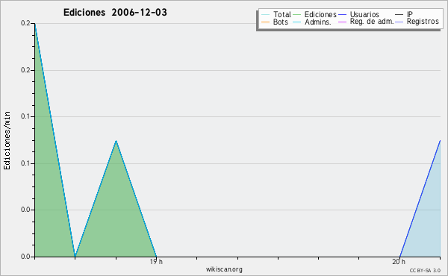Click the magenta Reg. de adm. swatch
The width and height of the screenshot is (448, 276).
coord(342,22)
